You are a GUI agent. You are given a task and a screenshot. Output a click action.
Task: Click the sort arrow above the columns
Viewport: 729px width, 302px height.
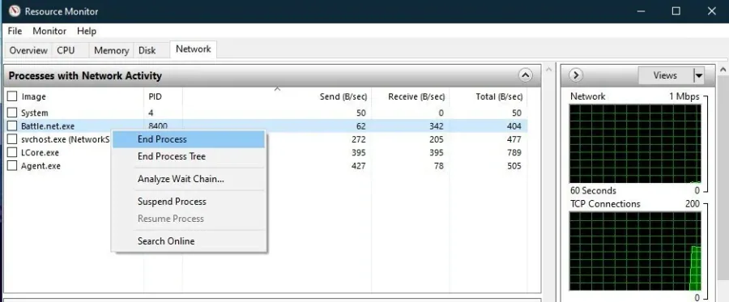[x=277, y=88]
